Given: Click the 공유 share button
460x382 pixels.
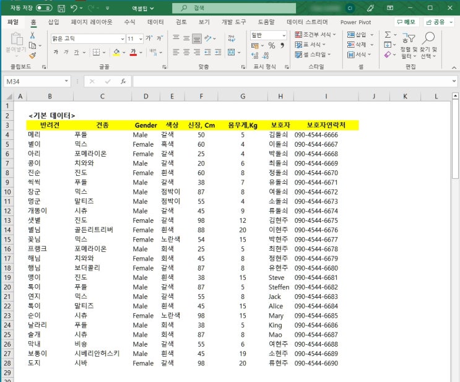Looking at the screenshot, I should [x=439, y=22].
